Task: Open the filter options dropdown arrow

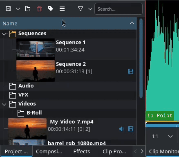Action: (90, 9)
